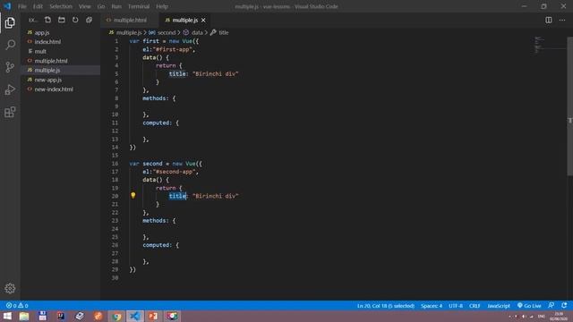
Task: Click the lightbulb code action on line 20
Action: point(133,196)
